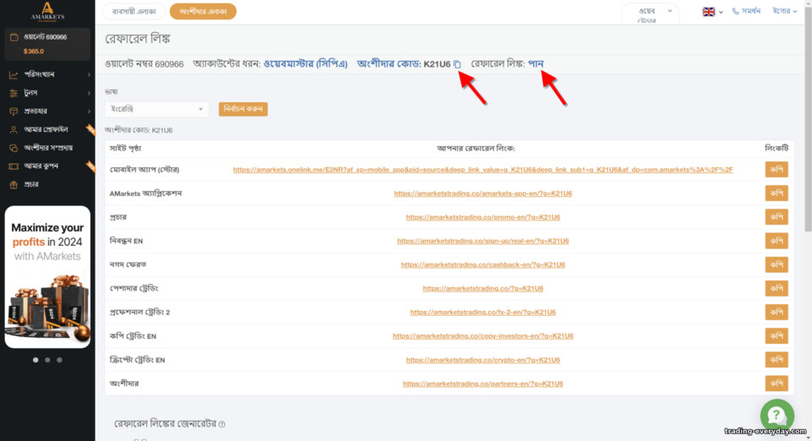The height and width of the screenshot is (441, 812).
Task: Expand the পরিসংখ্যান sidebar submenu arrow
Action: 89,74
